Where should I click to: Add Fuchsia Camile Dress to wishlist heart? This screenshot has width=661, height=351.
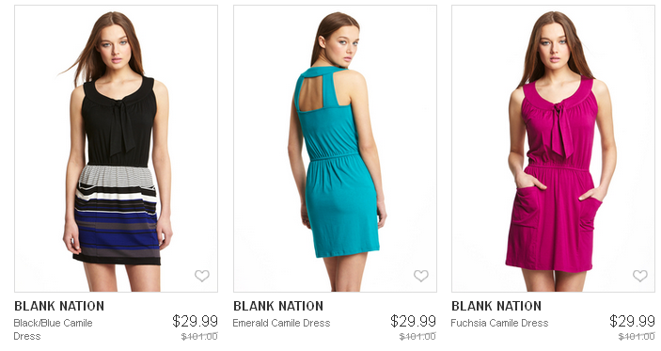point(640,276)
